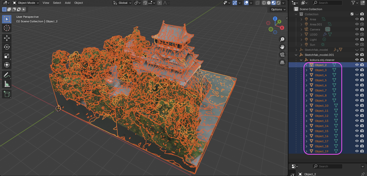Open the Object menu
The height and width of the screenshot is (176, 367).
coord(78,3)
